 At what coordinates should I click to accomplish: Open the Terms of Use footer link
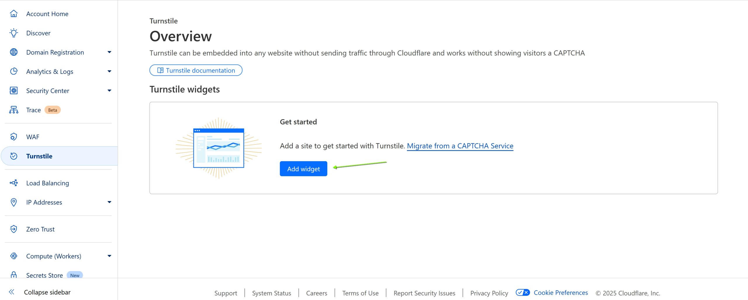(361, 293)
